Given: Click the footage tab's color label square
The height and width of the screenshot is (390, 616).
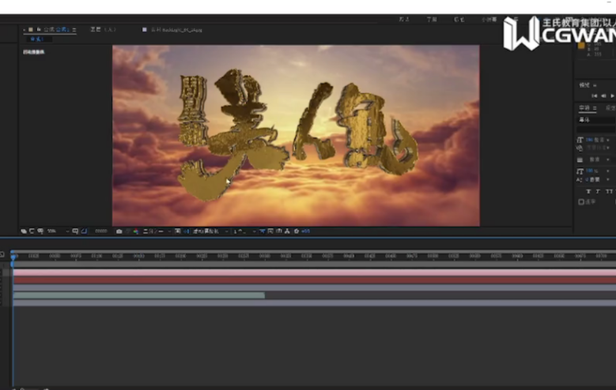Looking at the screenshot, I should [x=144, y=29].
